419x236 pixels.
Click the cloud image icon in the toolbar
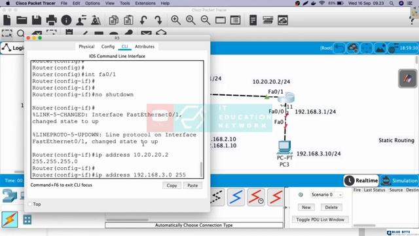(x=283, y=20)
